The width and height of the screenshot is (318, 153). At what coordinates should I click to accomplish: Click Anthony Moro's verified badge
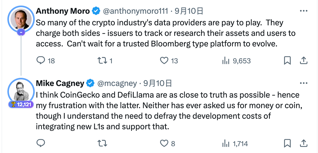click(96, 11)
